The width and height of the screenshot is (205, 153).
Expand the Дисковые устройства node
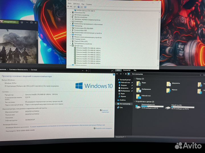71,15
